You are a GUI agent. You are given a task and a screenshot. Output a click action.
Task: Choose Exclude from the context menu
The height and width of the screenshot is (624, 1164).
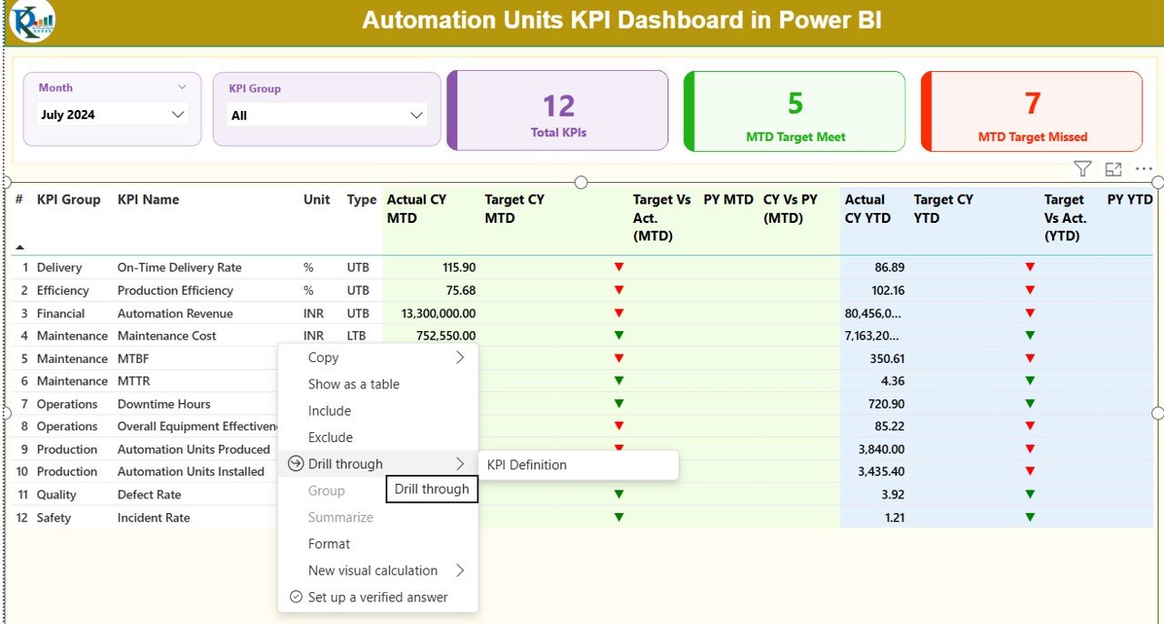pyautogui.click(x=330, y=438)
